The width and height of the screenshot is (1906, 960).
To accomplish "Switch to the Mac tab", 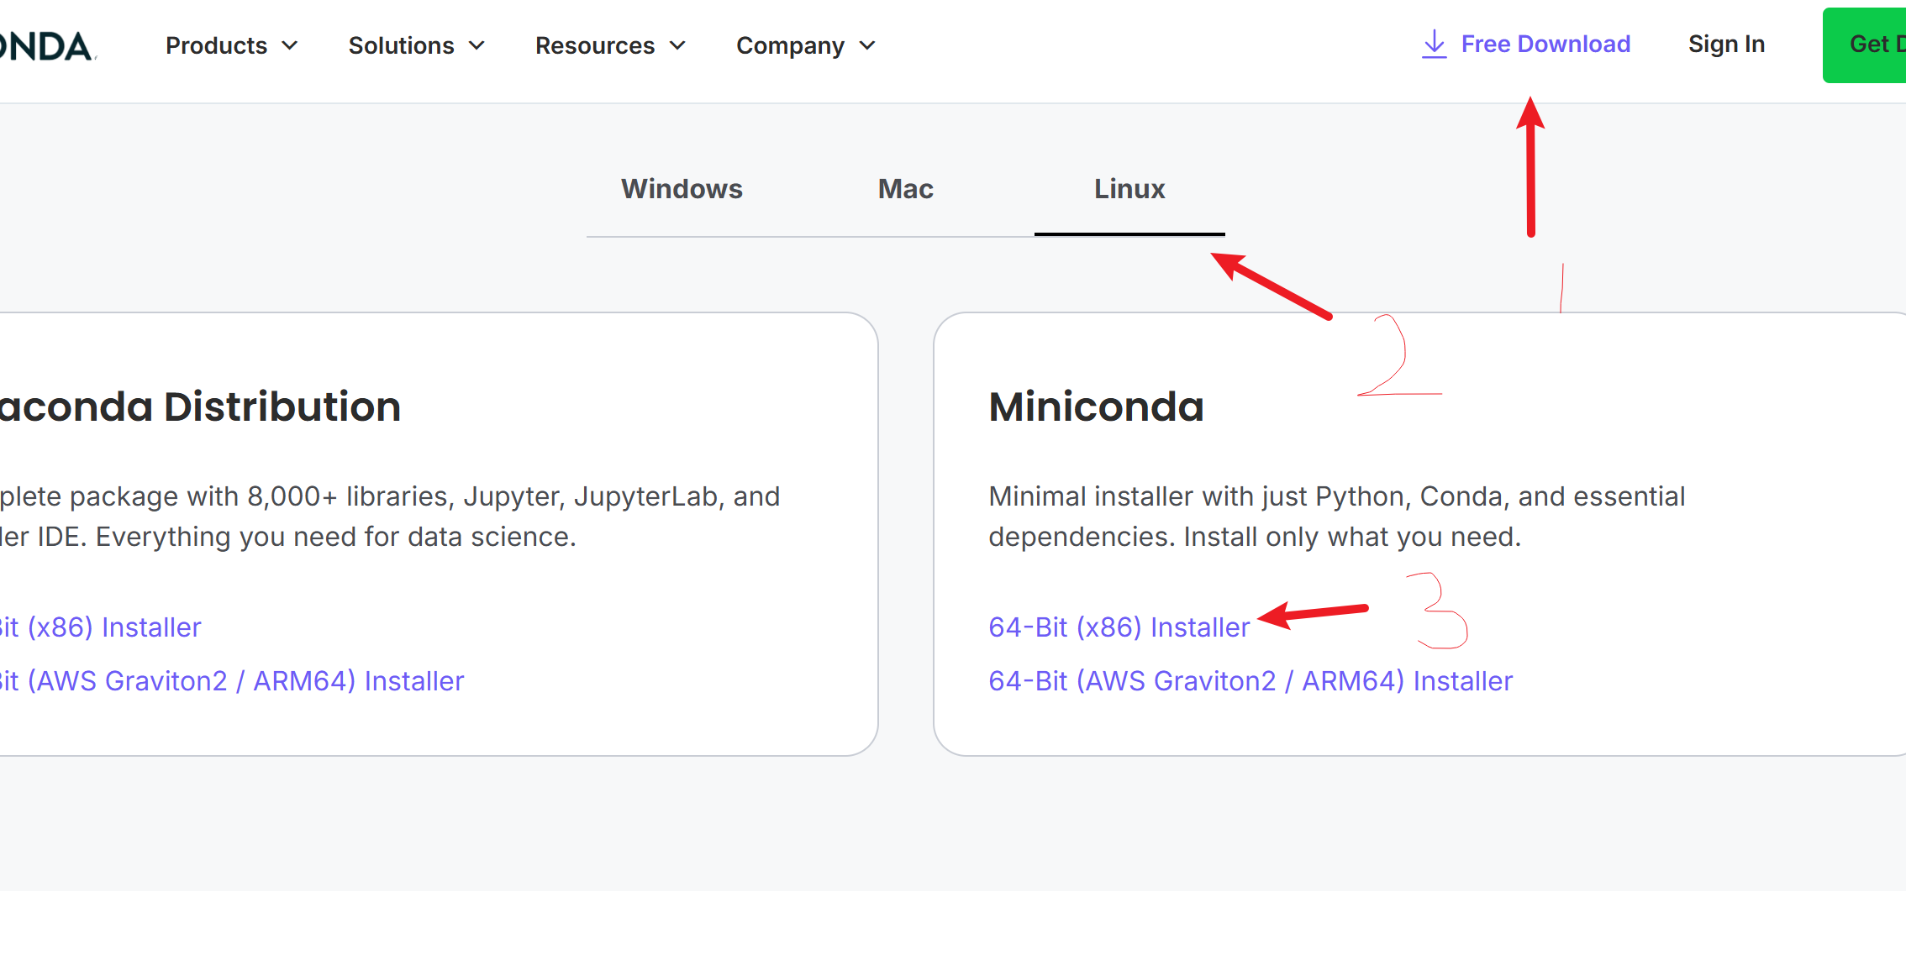I will tap(905, 189).
